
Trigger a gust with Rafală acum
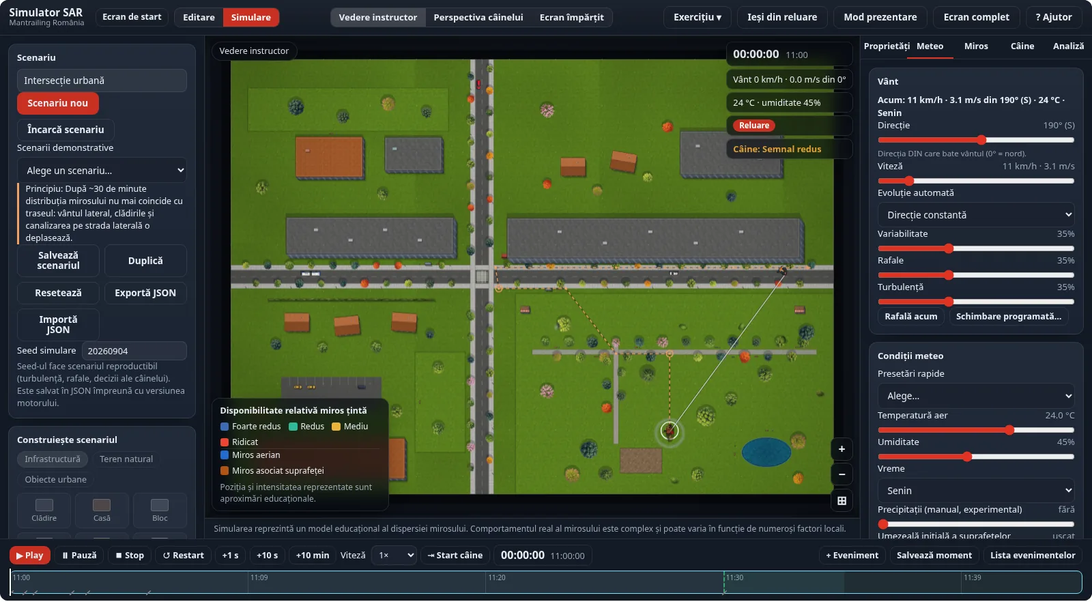[911, 317]
